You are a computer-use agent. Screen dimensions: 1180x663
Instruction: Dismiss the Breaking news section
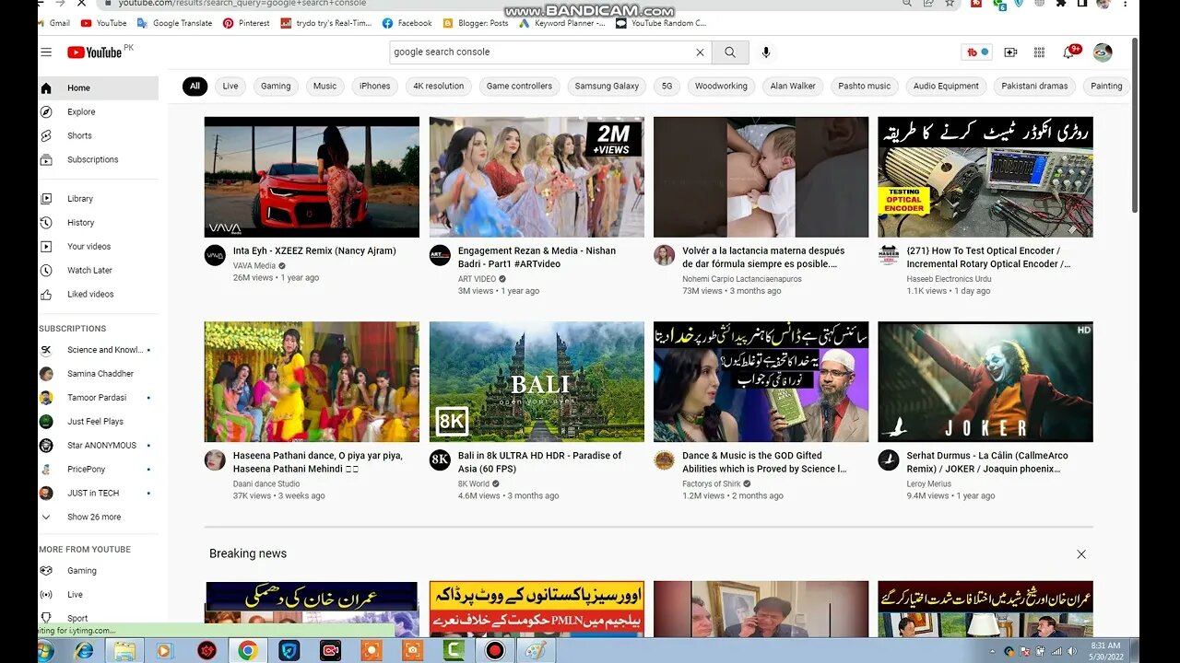pyautogui.click(x=1081, y=554)
